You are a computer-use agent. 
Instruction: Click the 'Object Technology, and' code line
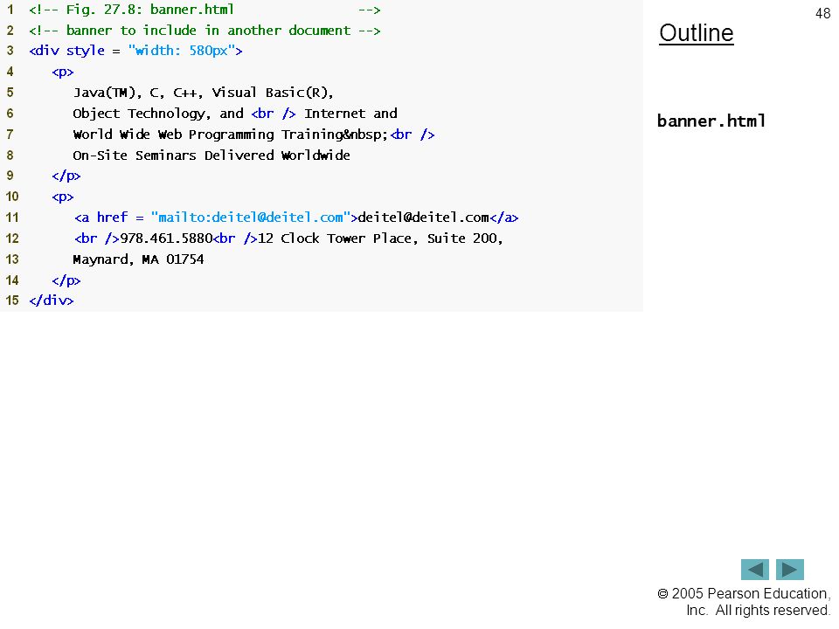[x=235, y=114]
